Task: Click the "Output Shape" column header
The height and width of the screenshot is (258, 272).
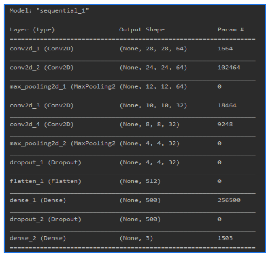Action: tap(141, 30)
